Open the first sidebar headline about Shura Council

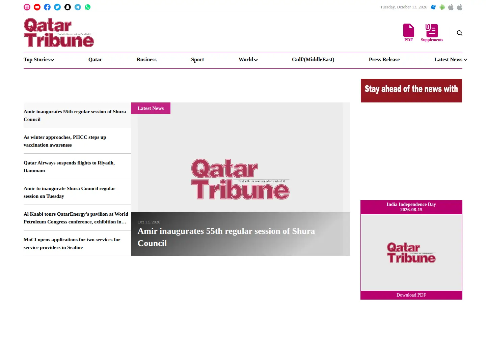click(x=75, y=116)
